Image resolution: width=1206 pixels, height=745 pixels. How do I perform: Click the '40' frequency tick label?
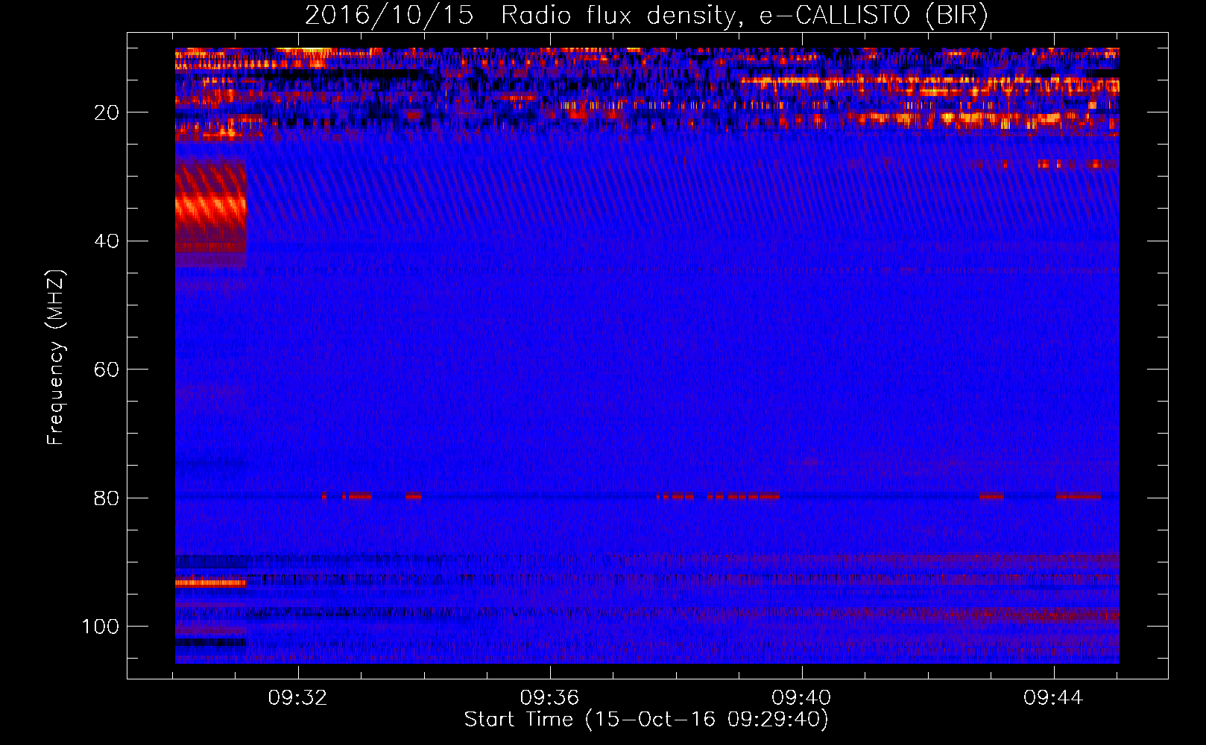[107, 241]
